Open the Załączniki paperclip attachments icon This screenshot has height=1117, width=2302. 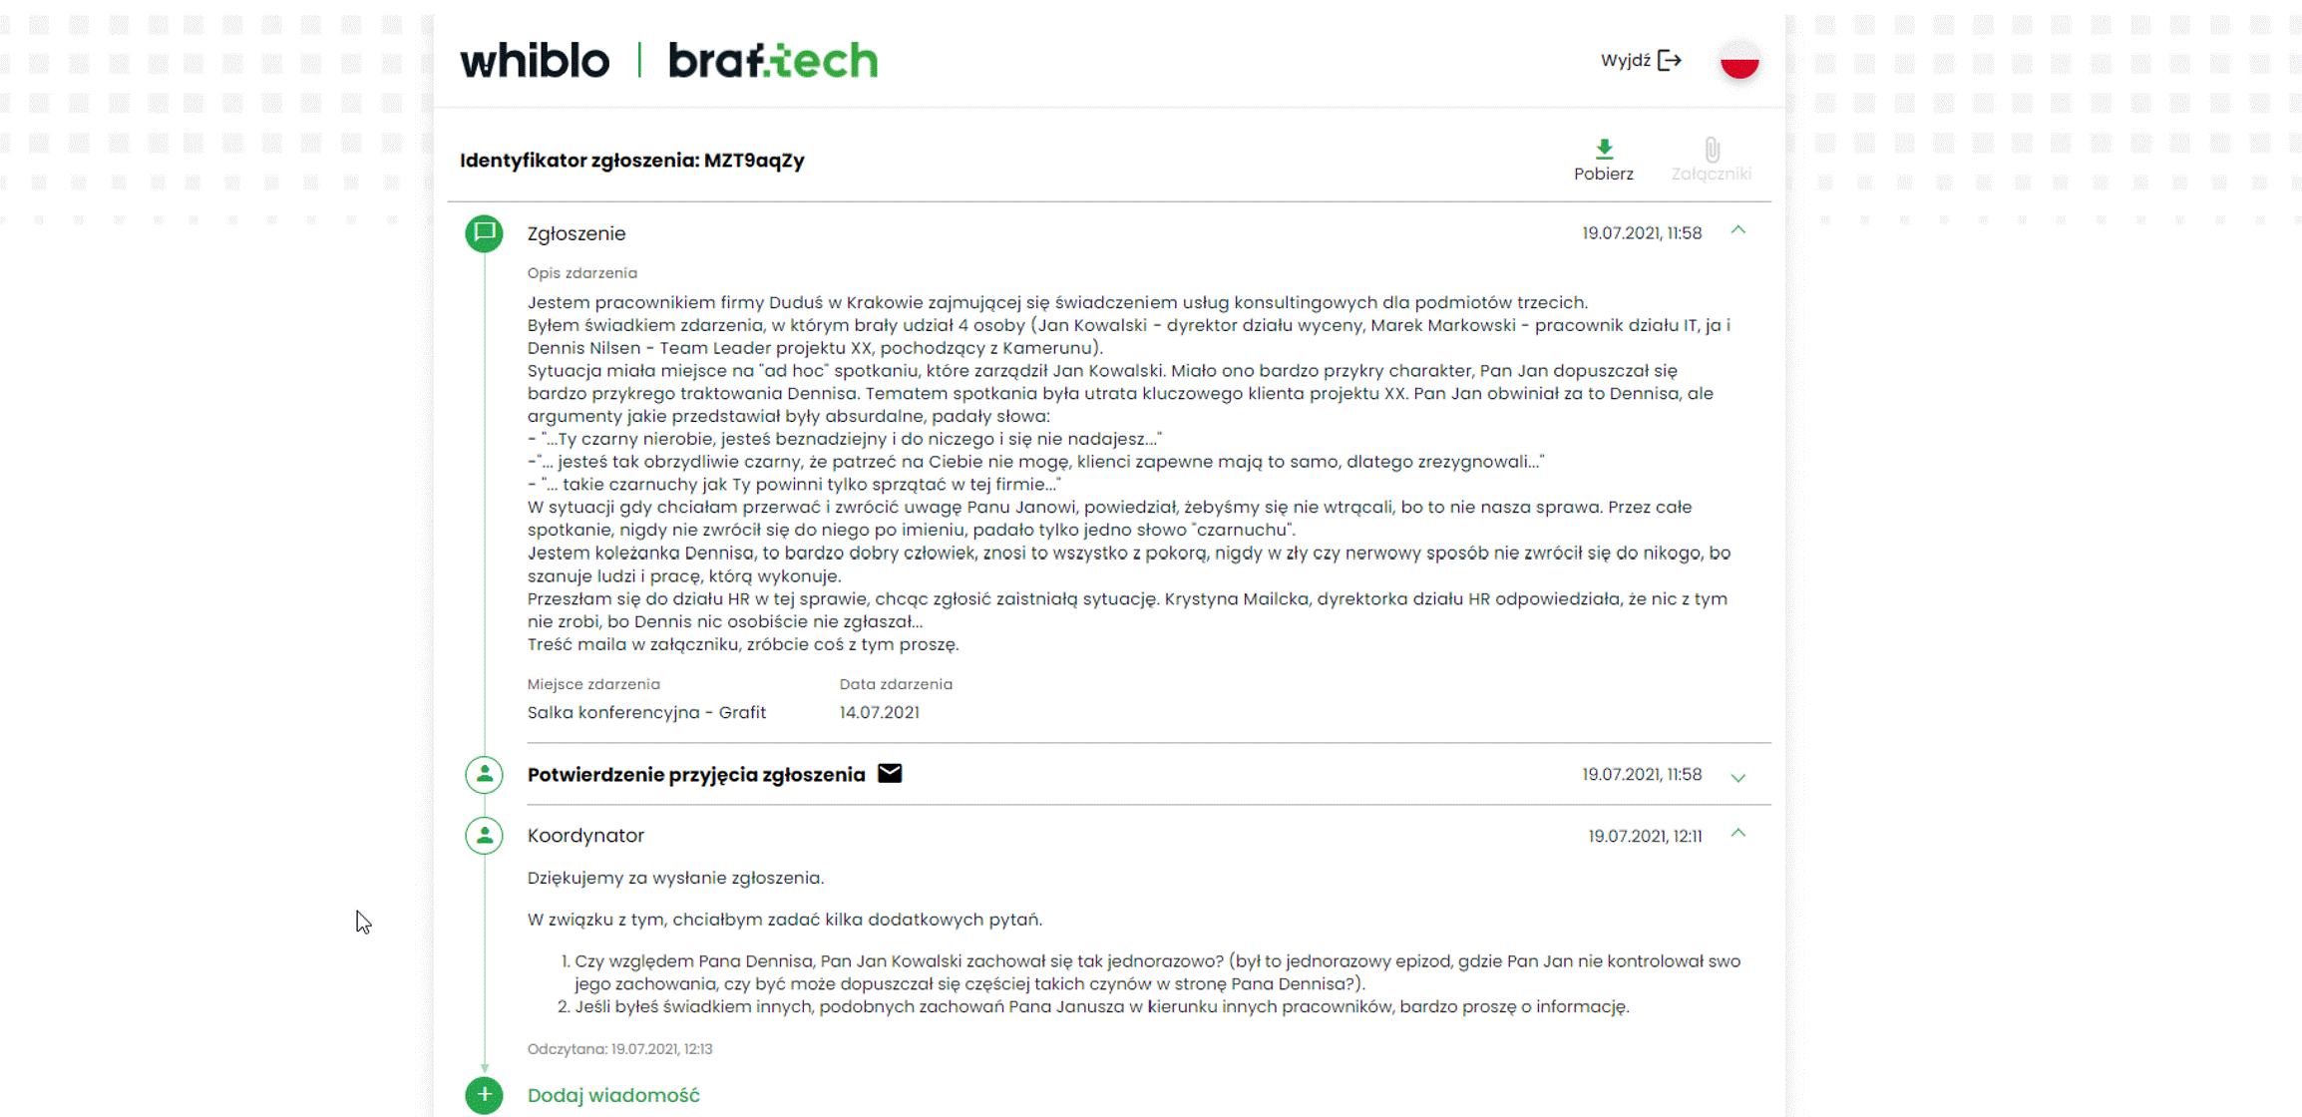point(1712,150)
